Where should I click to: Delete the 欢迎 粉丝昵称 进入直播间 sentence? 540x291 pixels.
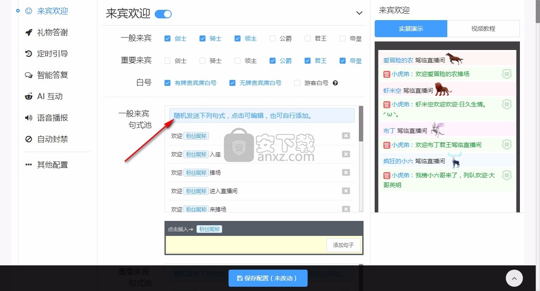(346, 191)
